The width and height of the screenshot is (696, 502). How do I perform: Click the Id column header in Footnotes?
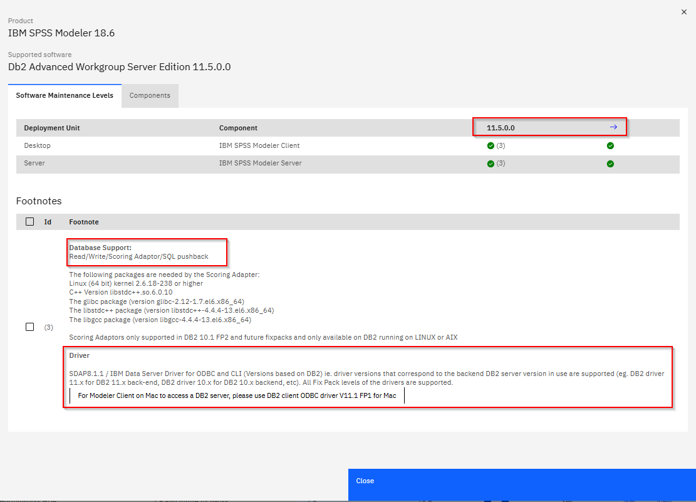coord(48,222)
